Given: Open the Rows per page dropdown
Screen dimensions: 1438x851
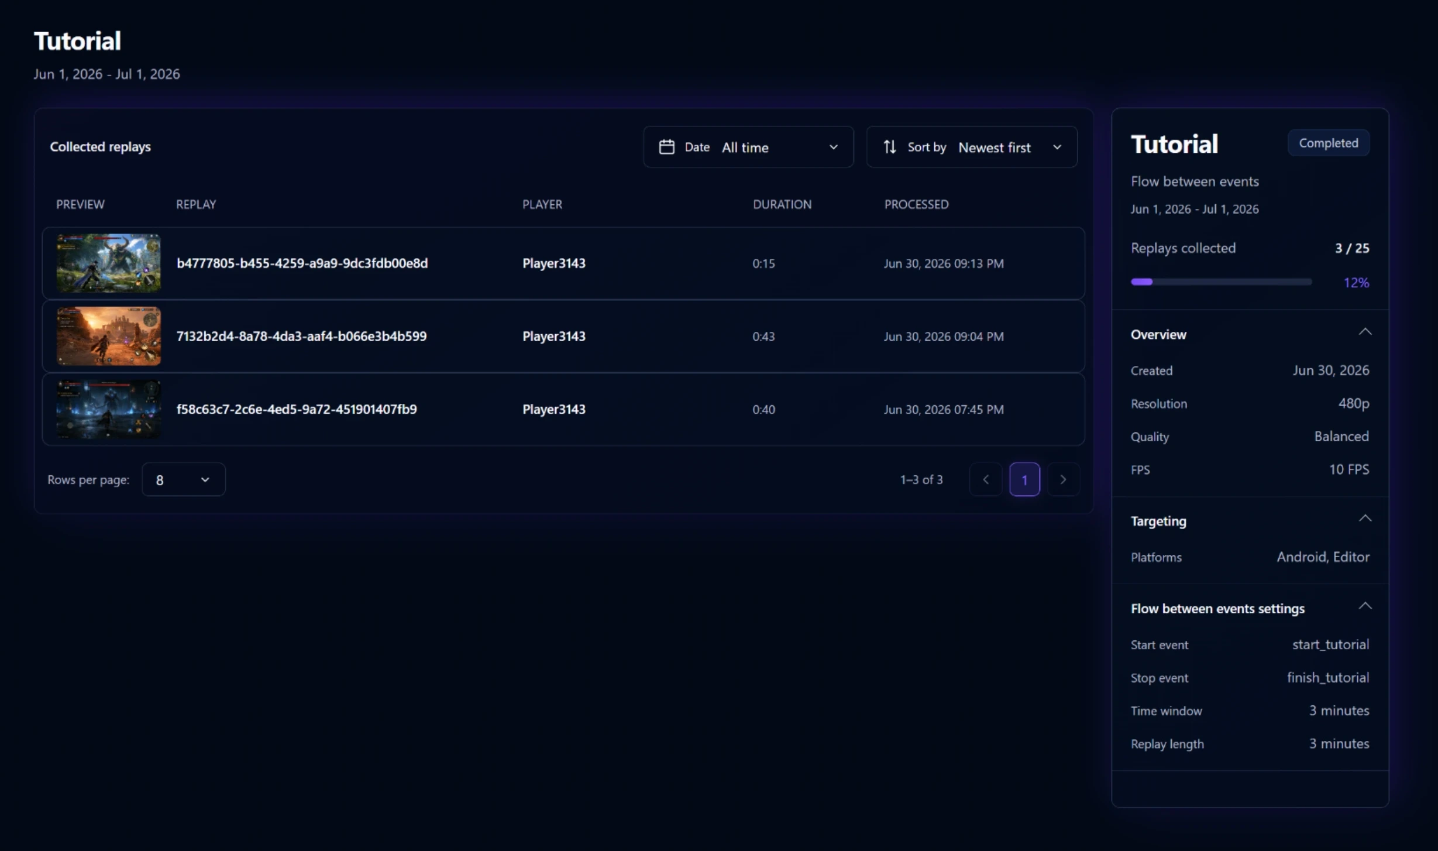Looking at the screenshot, I should pyautogui.click(x=183, y=479).
